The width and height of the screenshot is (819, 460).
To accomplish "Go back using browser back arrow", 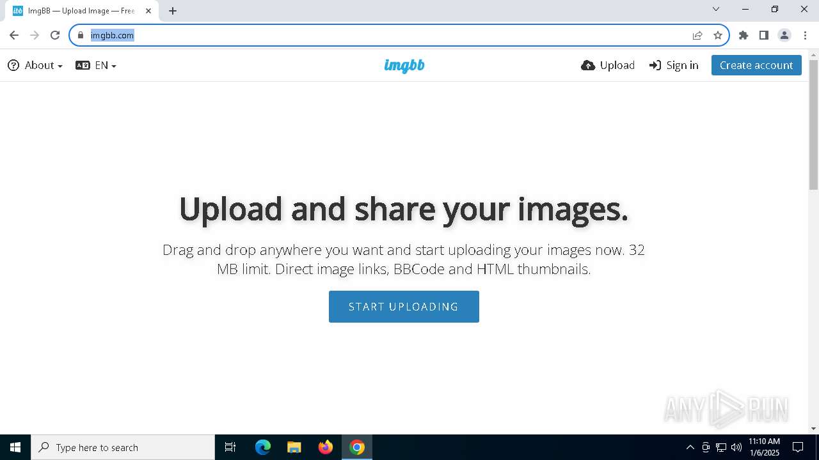I will point(14,35).
